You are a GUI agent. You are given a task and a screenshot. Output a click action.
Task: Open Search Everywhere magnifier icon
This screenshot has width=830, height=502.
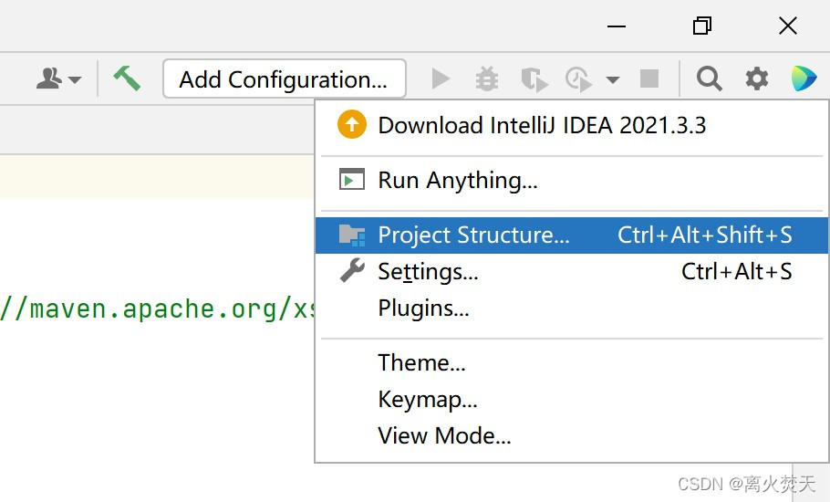710,78
